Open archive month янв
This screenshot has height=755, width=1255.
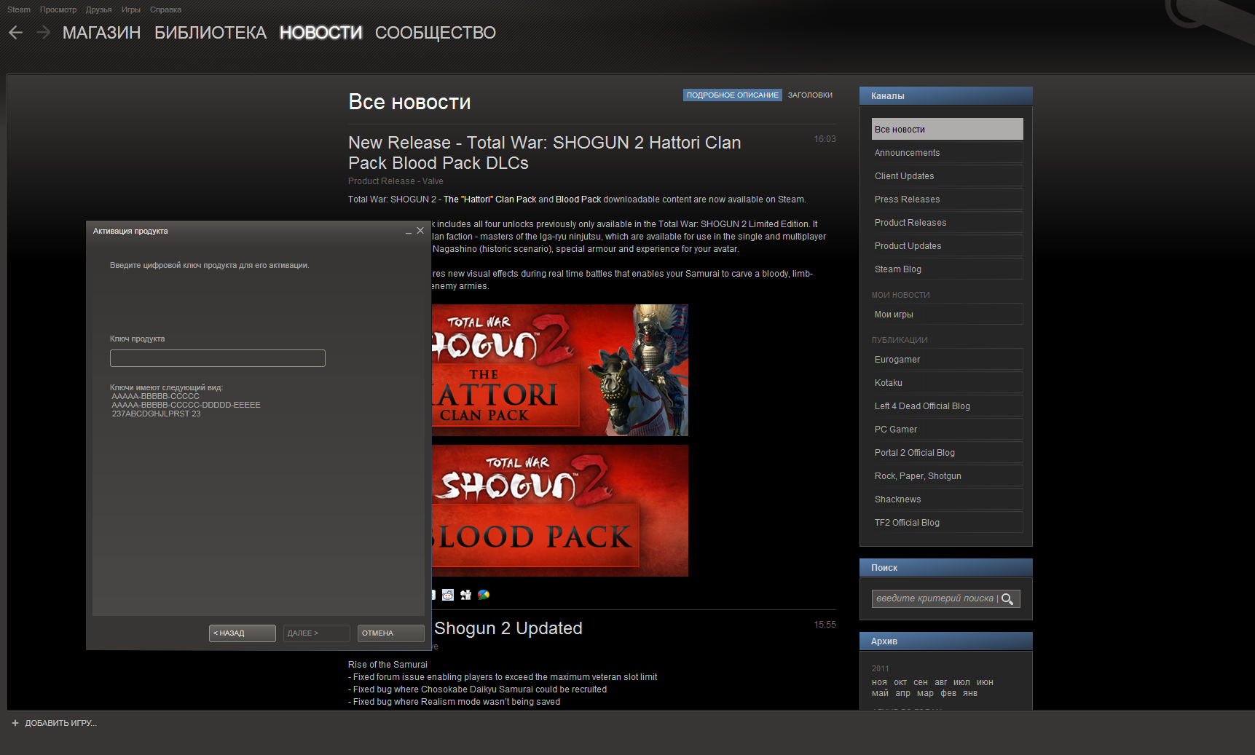coord(970,694)
